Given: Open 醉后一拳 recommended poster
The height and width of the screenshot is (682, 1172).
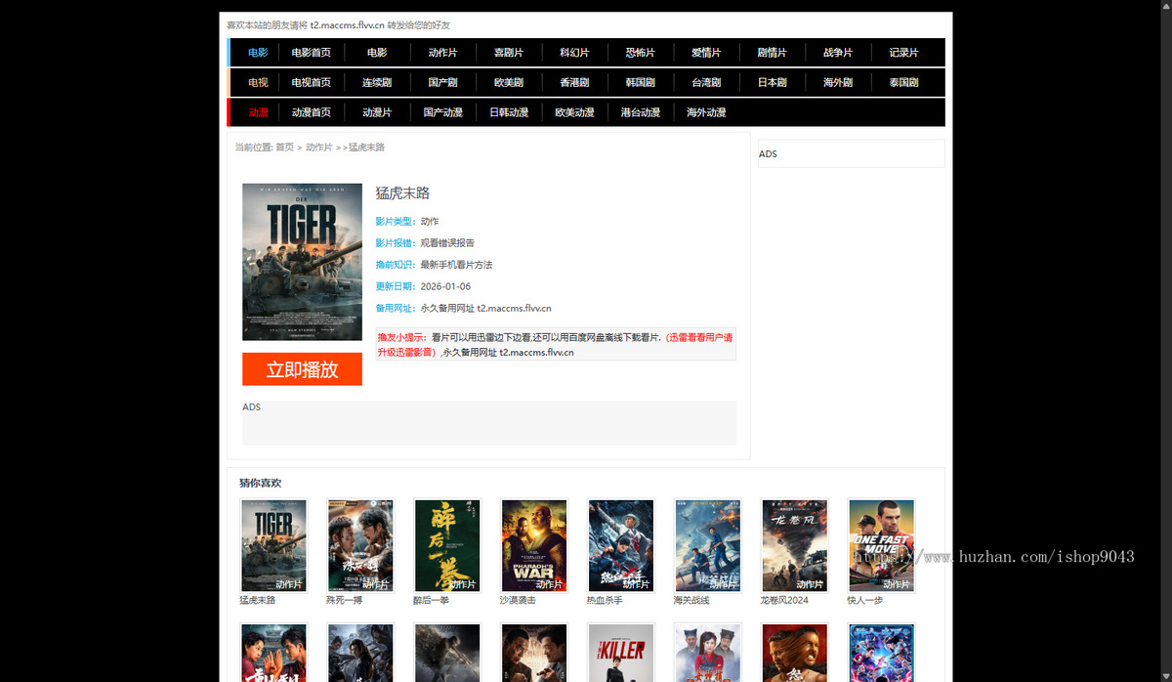Looking at the screenshot, I should pos(447,545).
